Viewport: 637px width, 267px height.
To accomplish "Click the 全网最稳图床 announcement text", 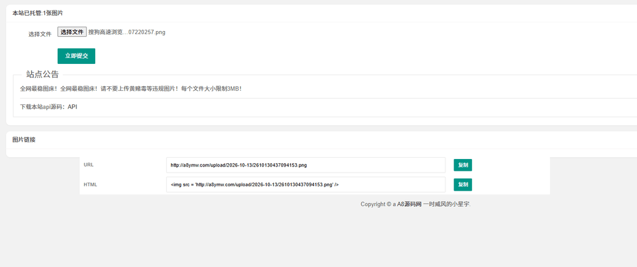I will [131, 88].
